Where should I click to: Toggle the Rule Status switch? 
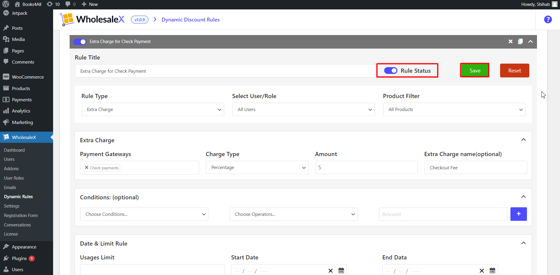pyautogui.click(x=391, y=71)
